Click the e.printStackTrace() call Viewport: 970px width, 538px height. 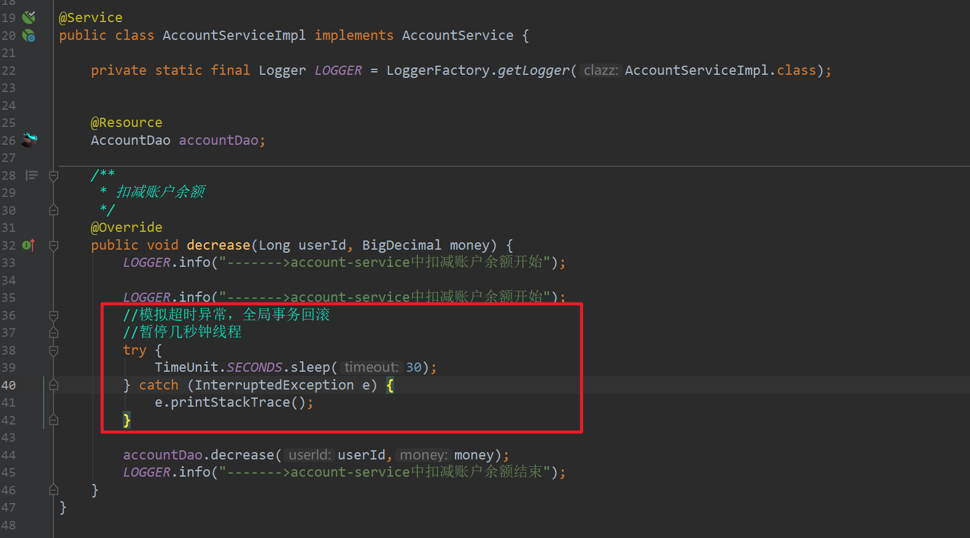pyautogui.click(x=230, y=402)
